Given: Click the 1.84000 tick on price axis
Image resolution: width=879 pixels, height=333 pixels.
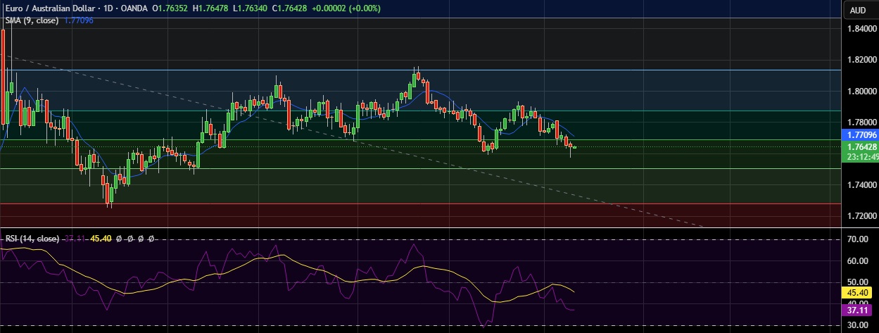Looking at the screenshot, I should pos(861,29).
